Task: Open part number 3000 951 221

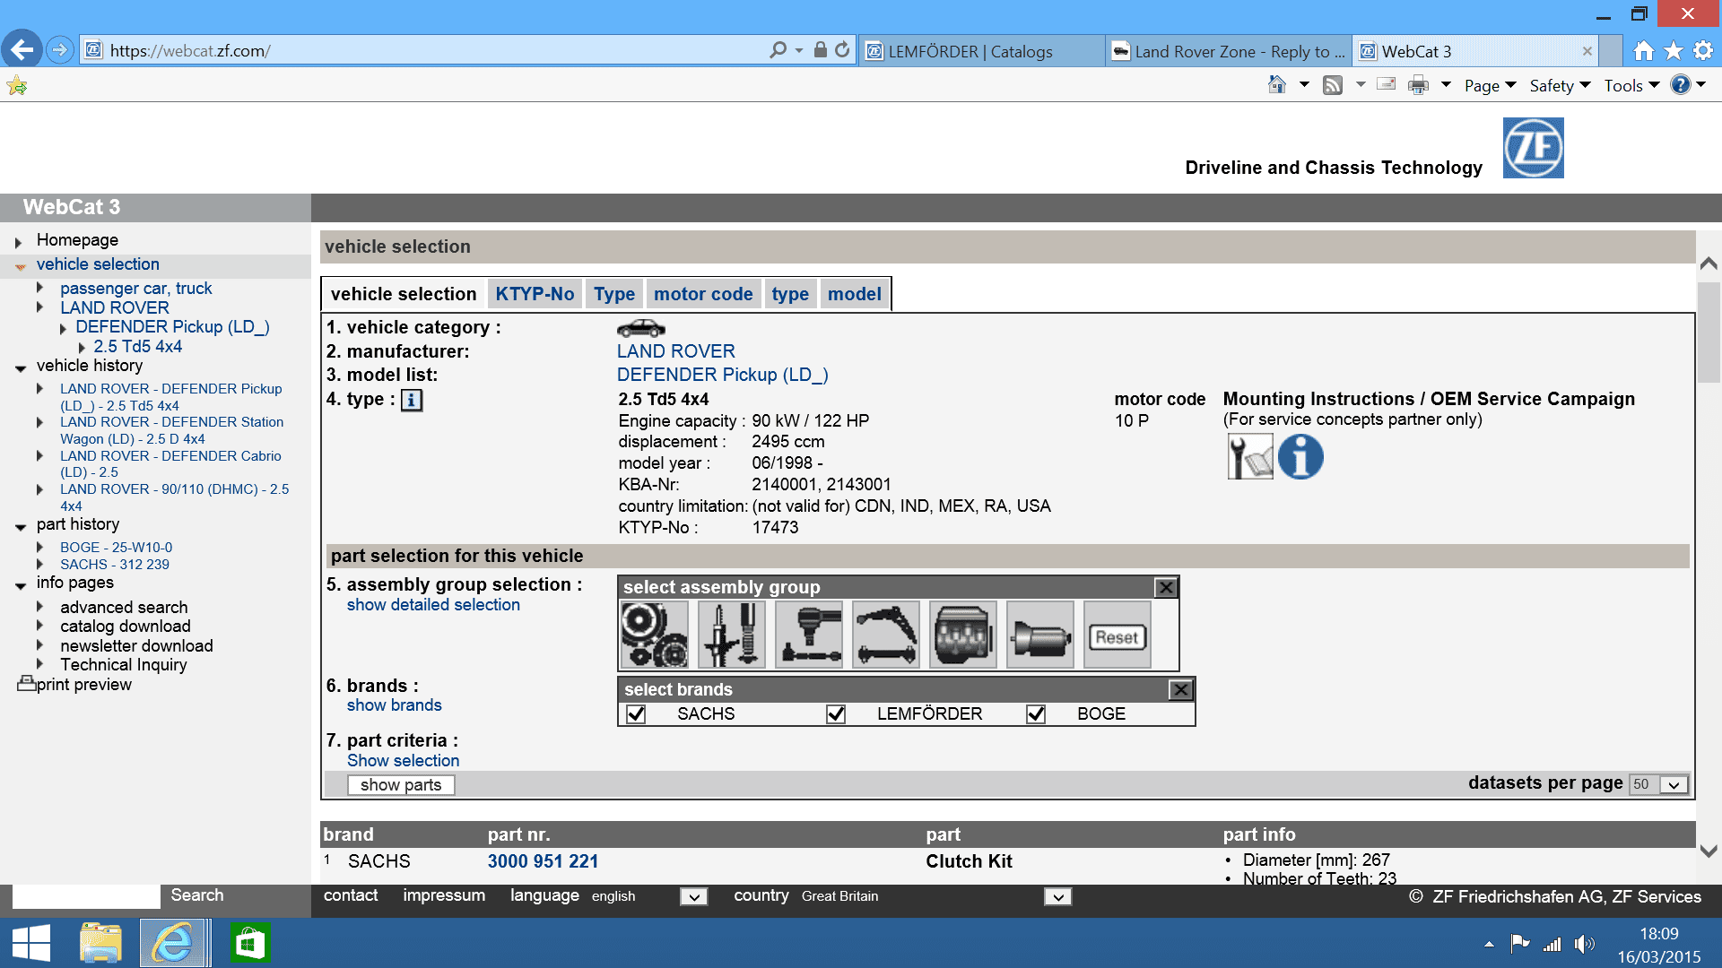Action: (x=543, y=861)
